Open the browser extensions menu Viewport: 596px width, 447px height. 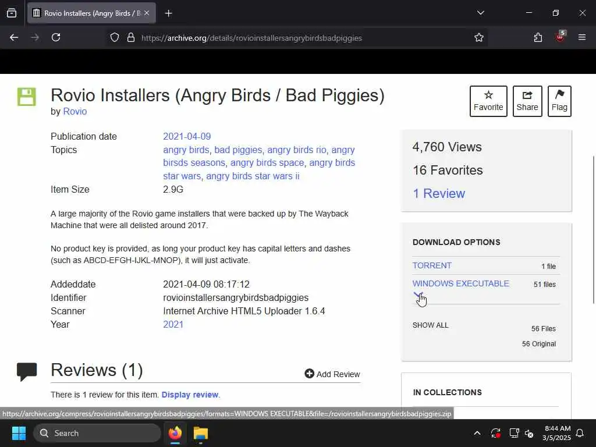(538, 37)
